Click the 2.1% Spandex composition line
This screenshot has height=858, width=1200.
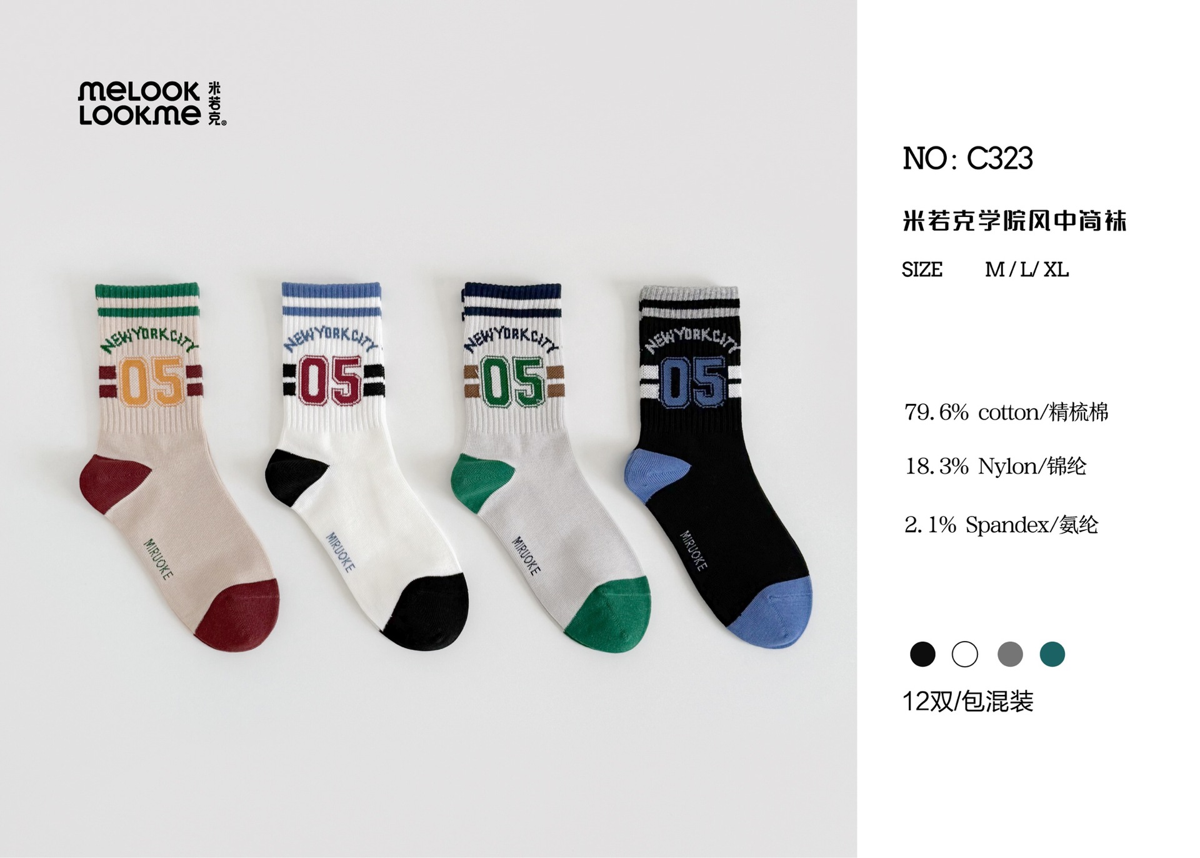click(1001, 524)
